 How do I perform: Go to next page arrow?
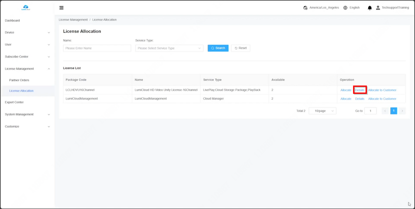tap(402, 111)
